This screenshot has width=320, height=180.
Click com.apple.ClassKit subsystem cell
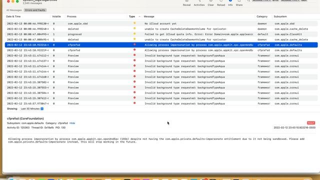coord(288,34)
